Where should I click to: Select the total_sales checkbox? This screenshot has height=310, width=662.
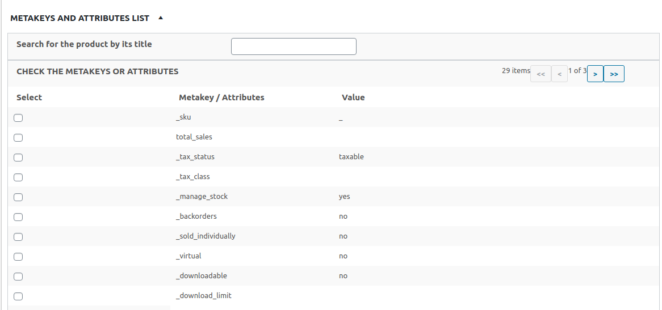(18, 138)
